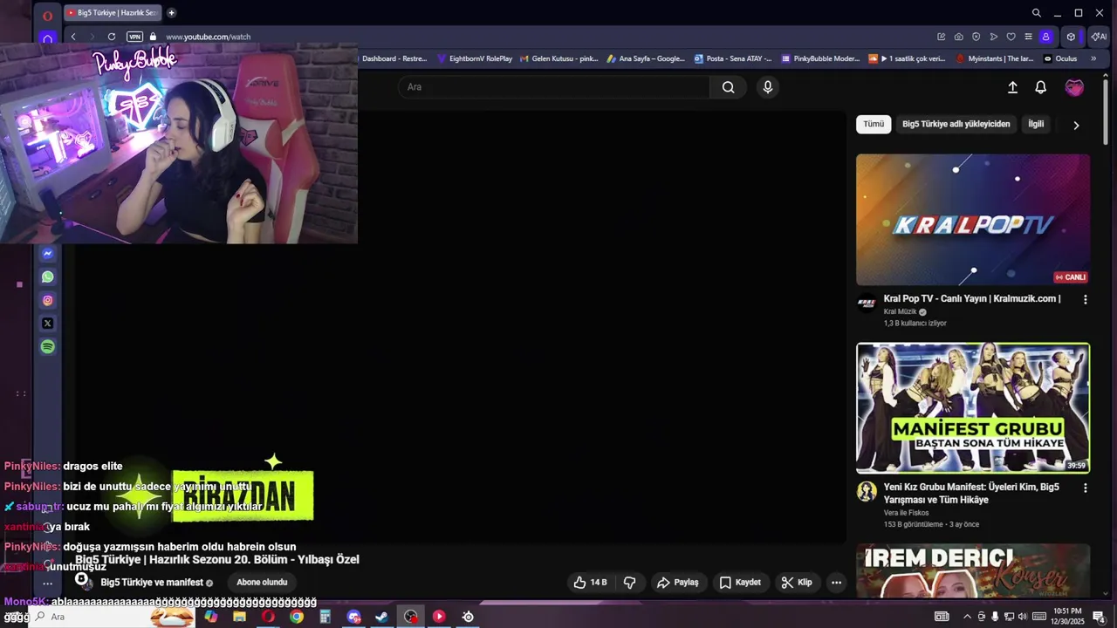Open Windows notification center with 4 badge
This screenshot has height=628, width=1117.
(1100, 617)
